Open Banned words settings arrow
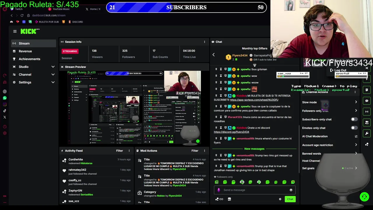This screenshot has height=210, width=373. [x=356, y=153]
